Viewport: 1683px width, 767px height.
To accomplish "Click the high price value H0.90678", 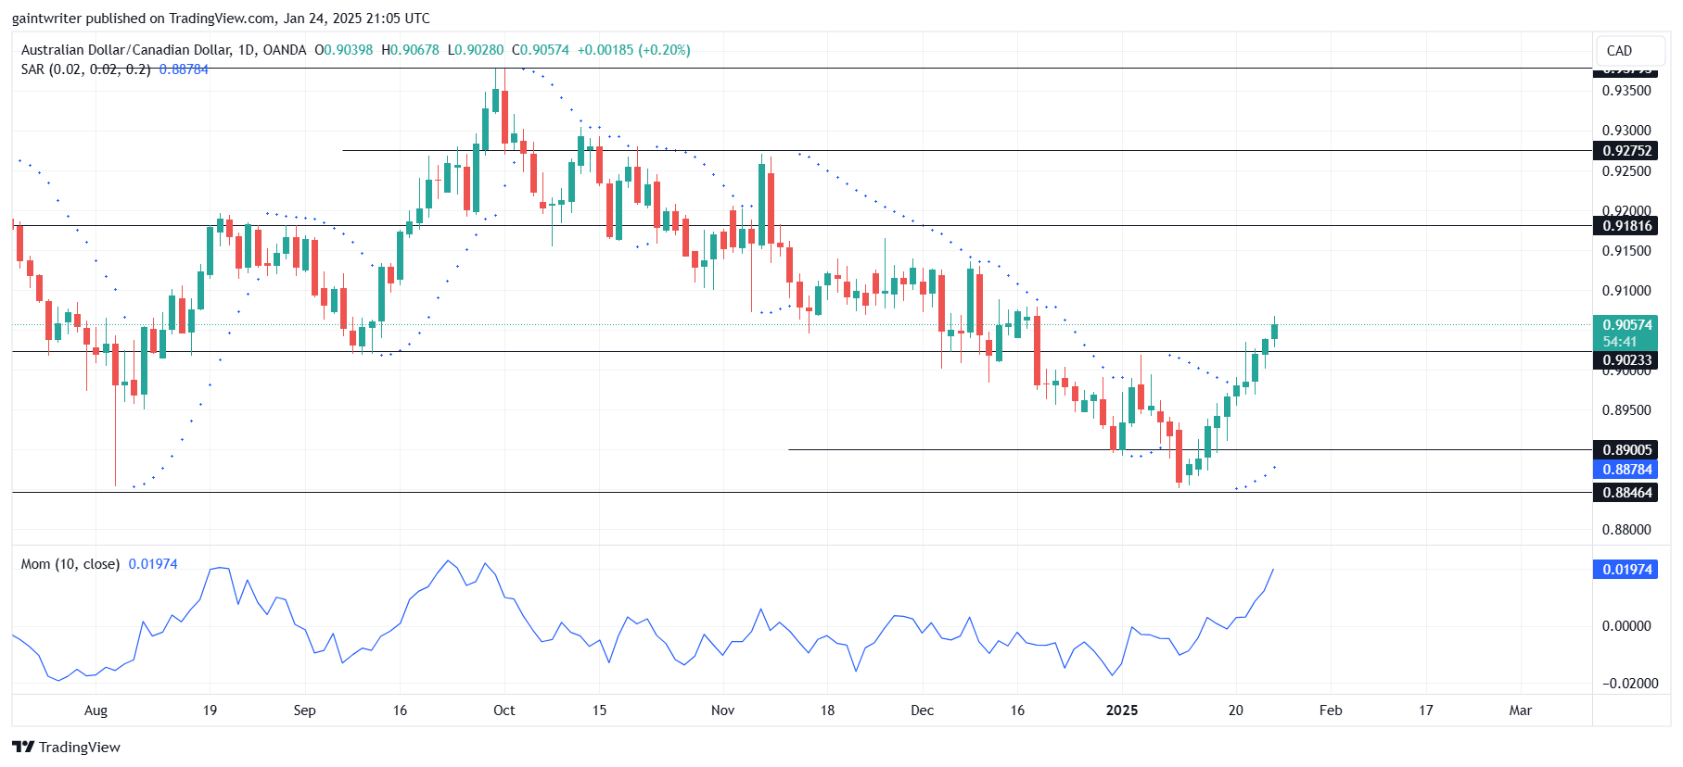I will [x=410, y=50].
